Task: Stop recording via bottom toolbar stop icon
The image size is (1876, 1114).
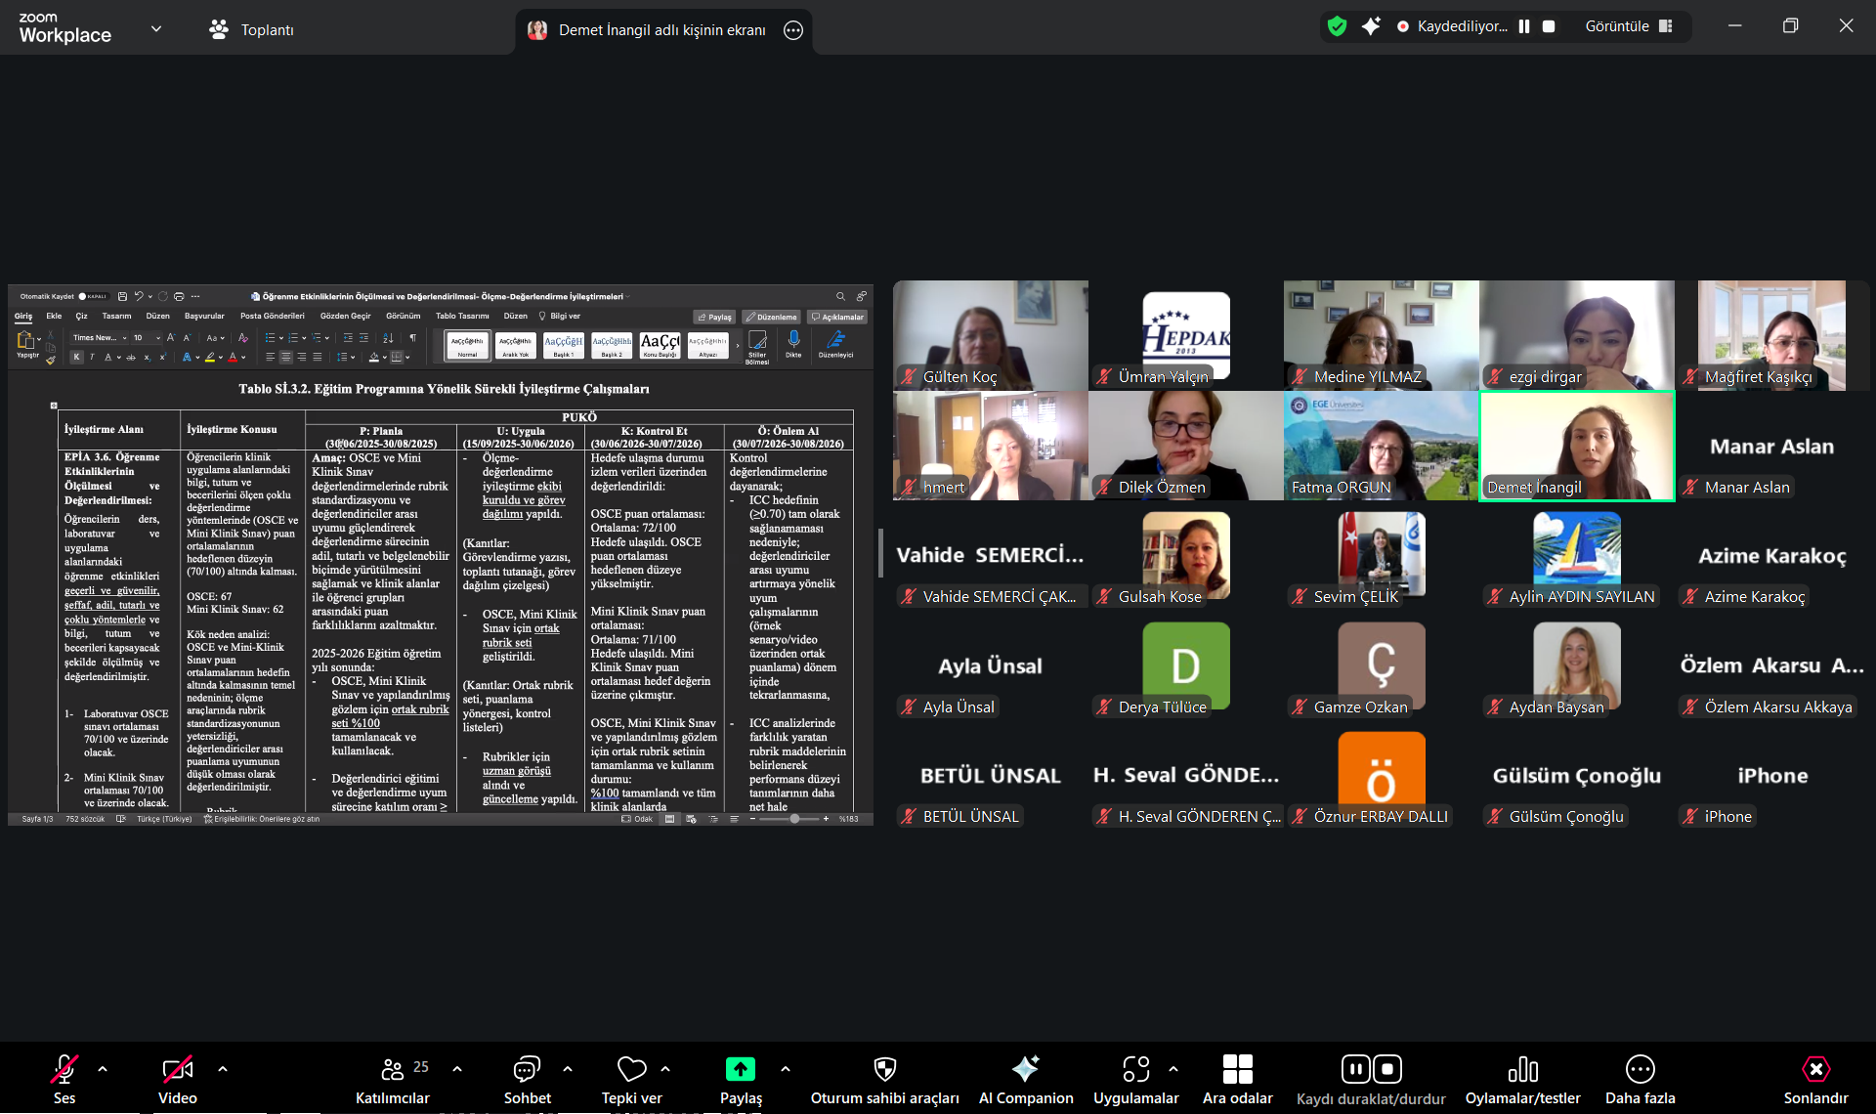Action: click(x=1388, y=1069)
